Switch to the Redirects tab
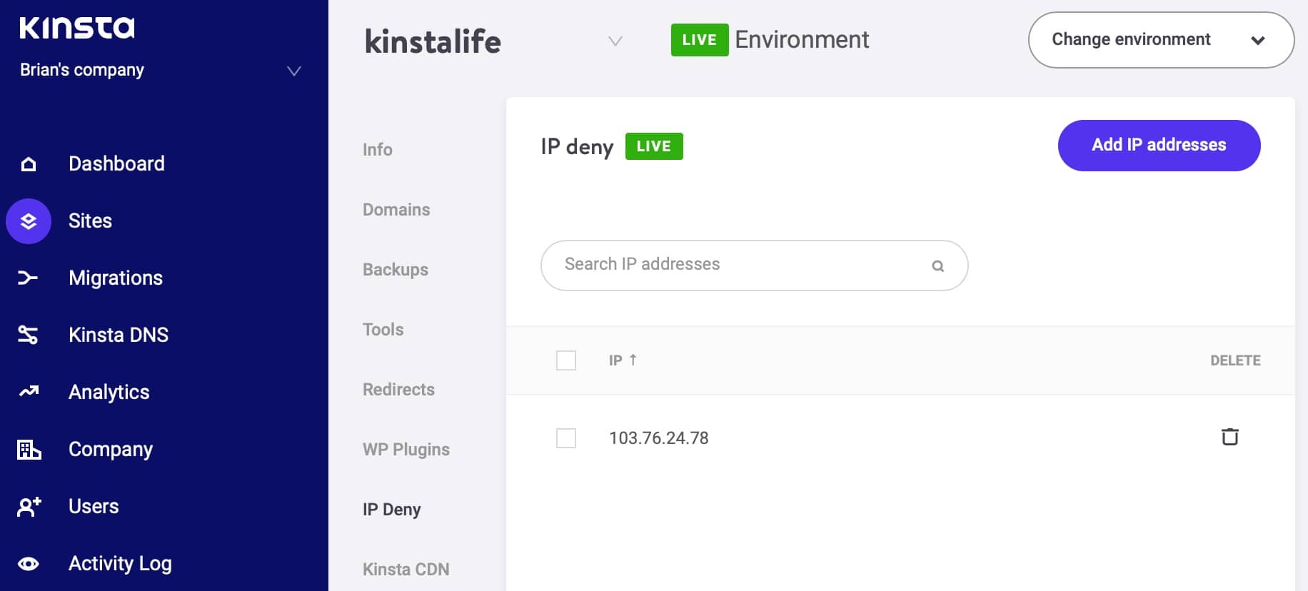 [398, 390]
